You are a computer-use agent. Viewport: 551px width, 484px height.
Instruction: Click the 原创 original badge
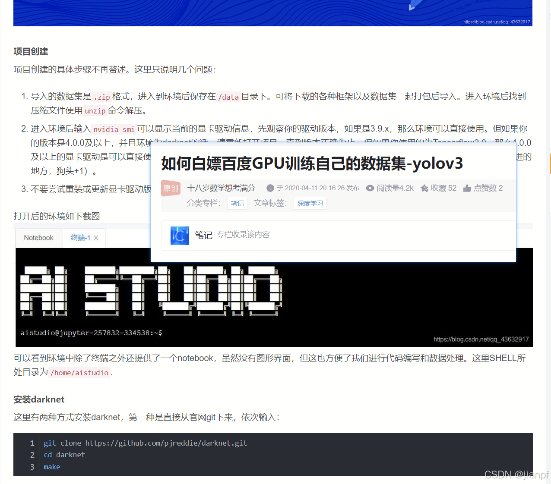coord(171,188)
